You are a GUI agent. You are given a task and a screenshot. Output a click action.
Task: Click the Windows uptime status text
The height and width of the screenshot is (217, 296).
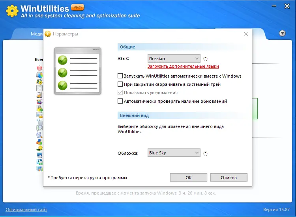(x=146, y=193)
